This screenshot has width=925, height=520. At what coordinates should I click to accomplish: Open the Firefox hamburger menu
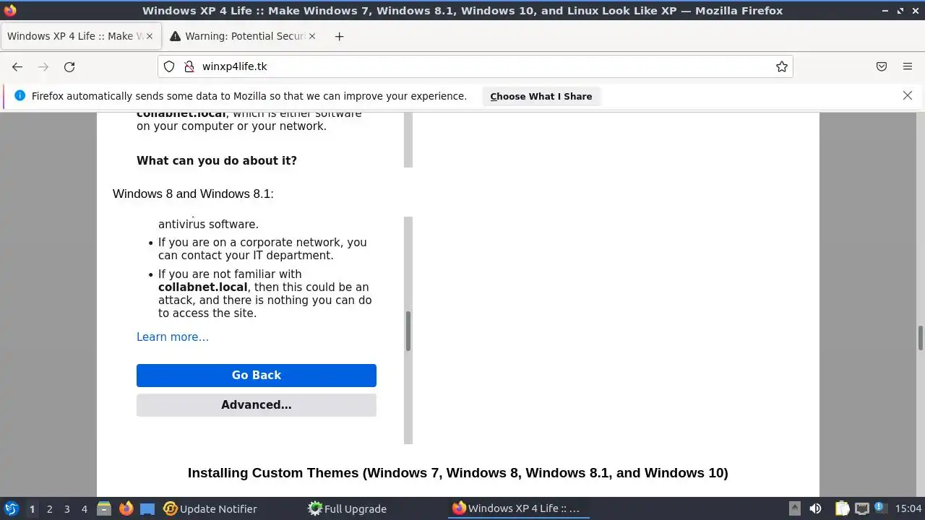908,66
